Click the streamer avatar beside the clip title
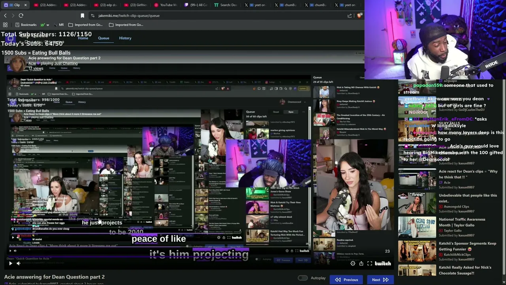 click(x=17, y=63)
